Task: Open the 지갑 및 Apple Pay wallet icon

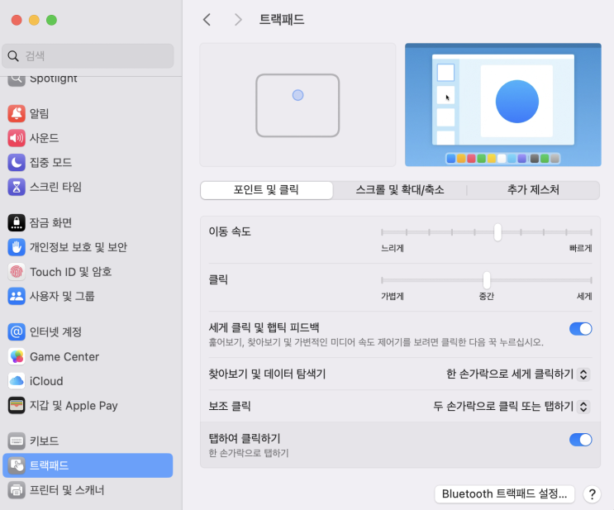Action: 17,405
